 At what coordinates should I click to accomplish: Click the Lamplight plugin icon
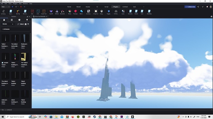(x=3, y=12)
